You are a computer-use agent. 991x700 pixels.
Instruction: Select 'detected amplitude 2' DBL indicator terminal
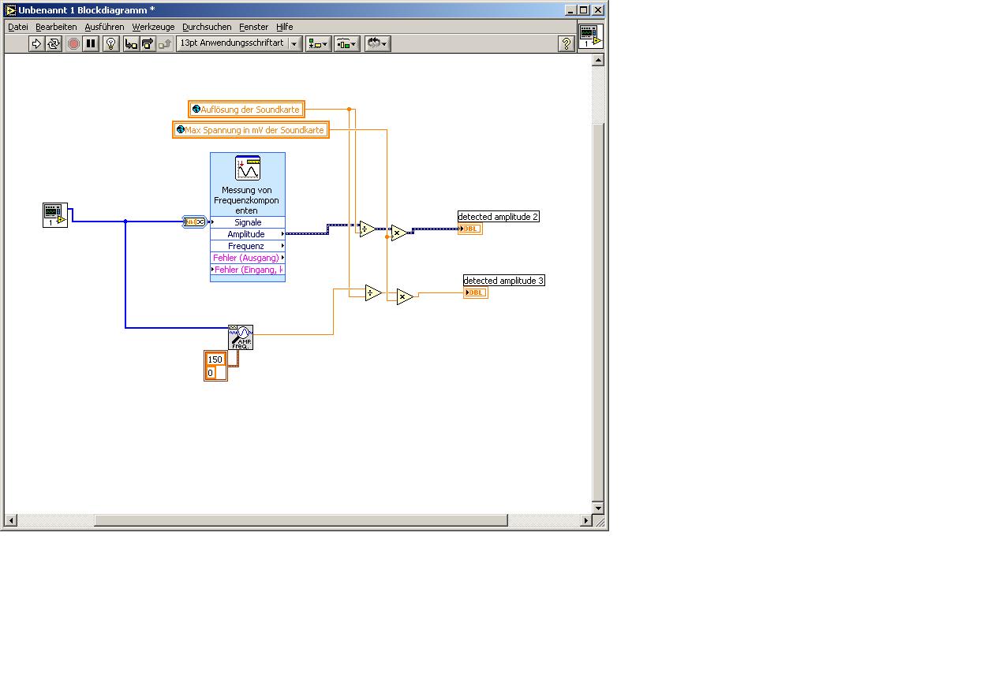pyautogui.click(x=469, y=229)
